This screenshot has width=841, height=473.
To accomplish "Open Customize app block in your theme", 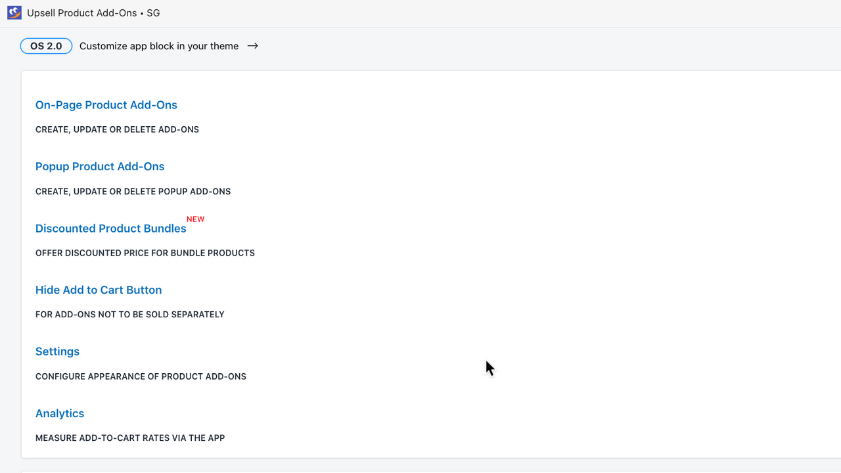I will [159, 46].
